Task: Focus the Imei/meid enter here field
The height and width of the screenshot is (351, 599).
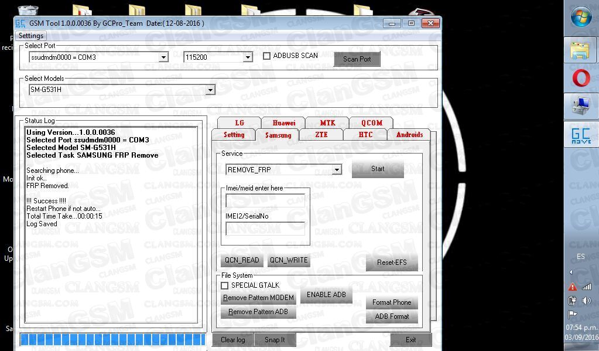Action: (x=265, y=200)
